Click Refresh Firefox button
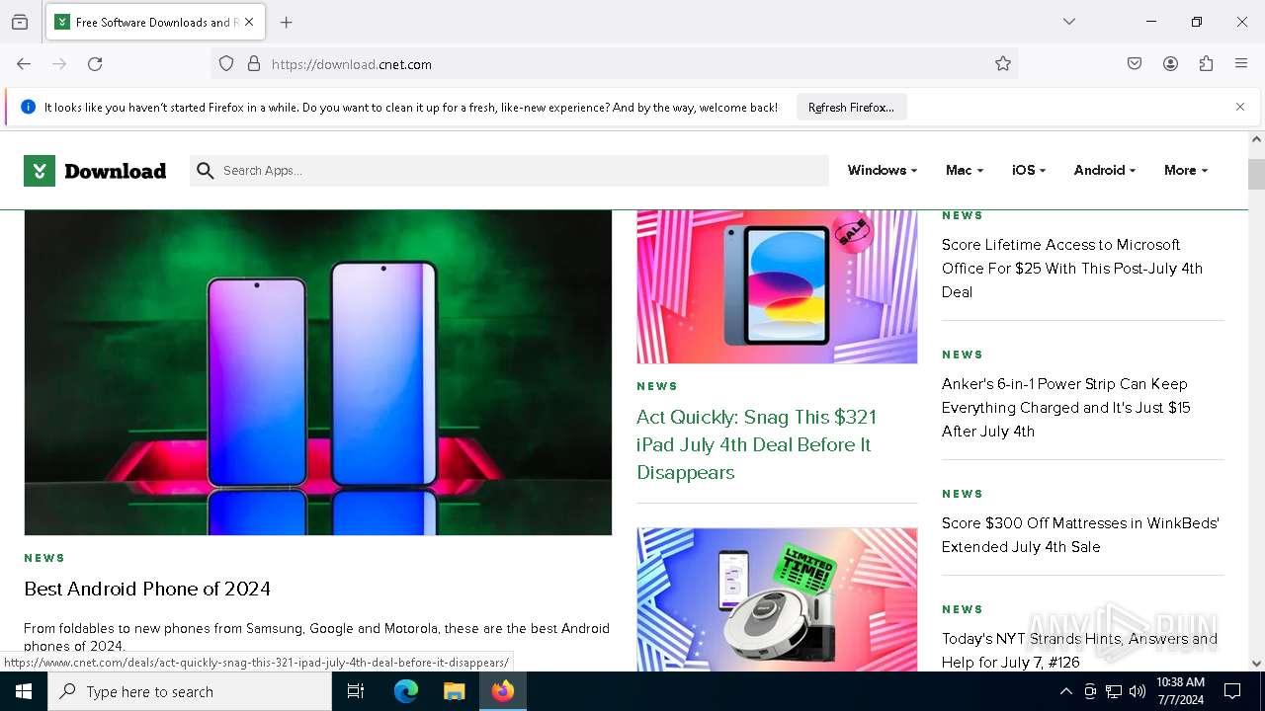1265x711 pixels. (851, 107)
